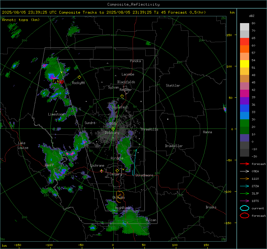This screenshot has width=267, height=249.
Task: Pick the green swatch between 30 and 20 dBZ
Action: (x=244, y=123)
